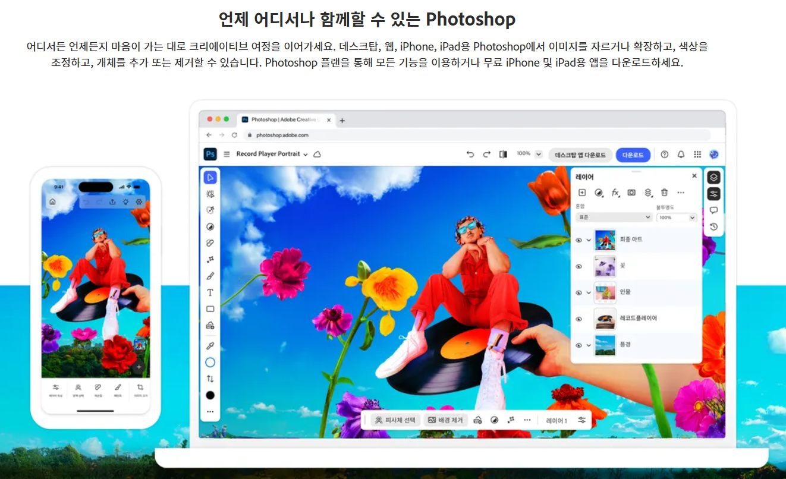Select the Type tool
Screen dimensions: 786x479
coord(210,292)
